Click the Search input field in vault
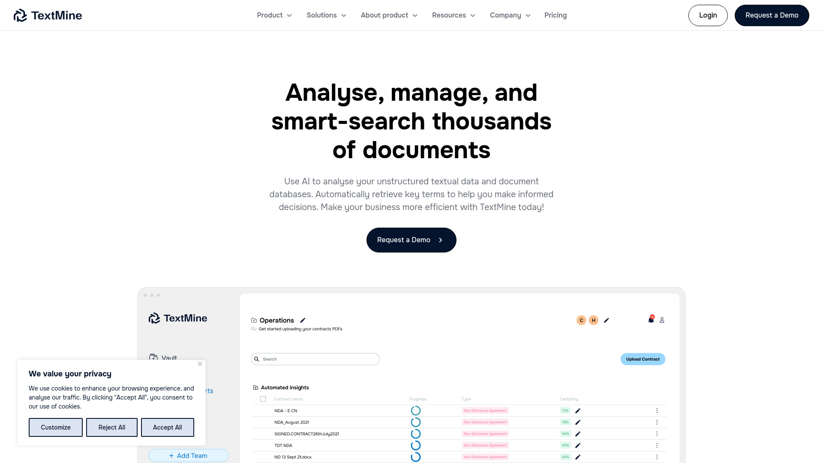Screen dimensions: 823x463 click(315, 359)
